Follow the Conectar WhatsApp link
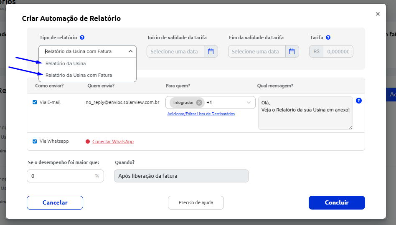The height and width of the screenshot is (225, 396). pyautogui.click(x=113, y=142)
